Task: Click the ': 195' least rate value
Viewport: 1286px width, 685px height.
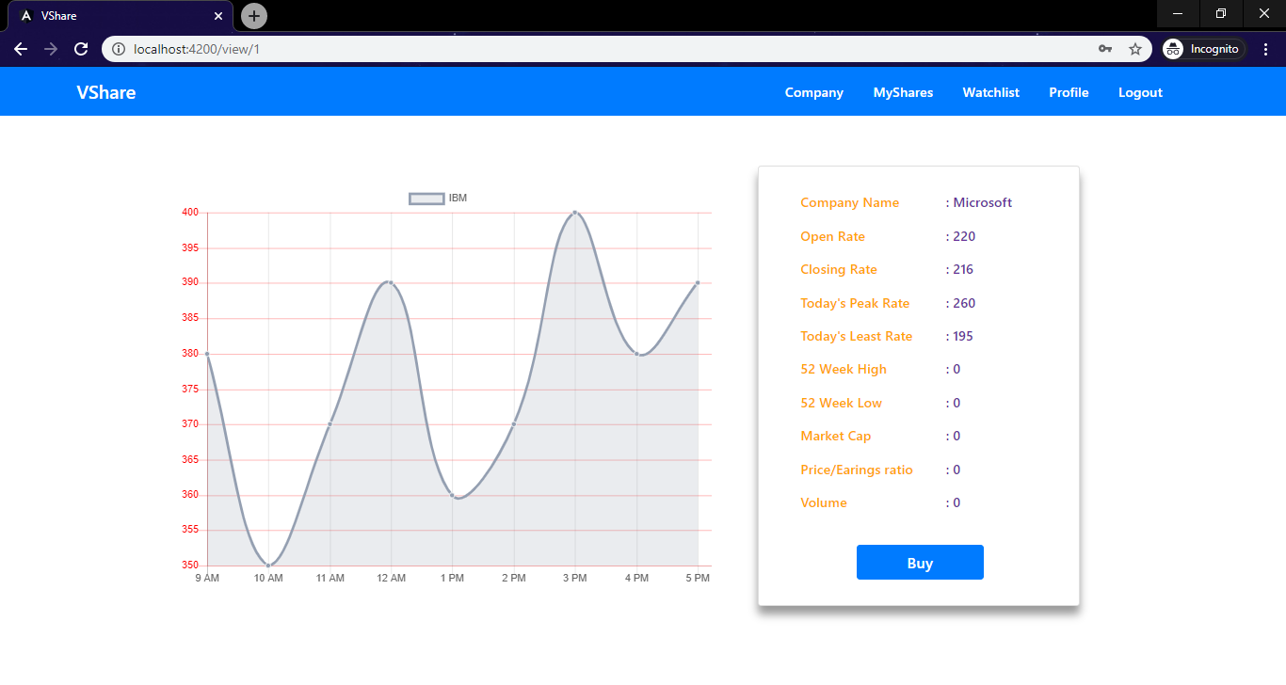Action: pyautogui.click(x=960, y=336)
